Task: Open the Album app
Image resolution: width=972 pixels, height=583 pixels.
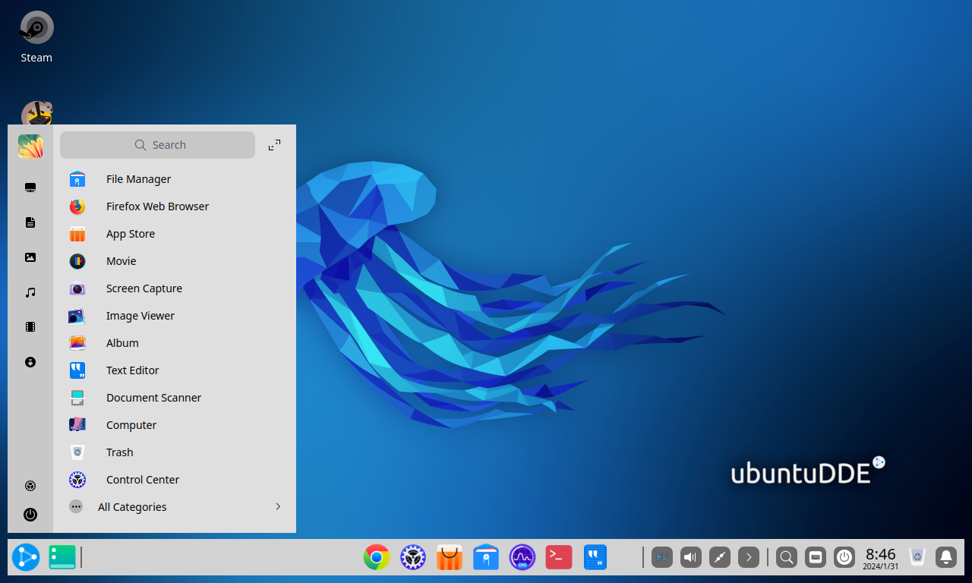Action: click(x=174, y=343)
